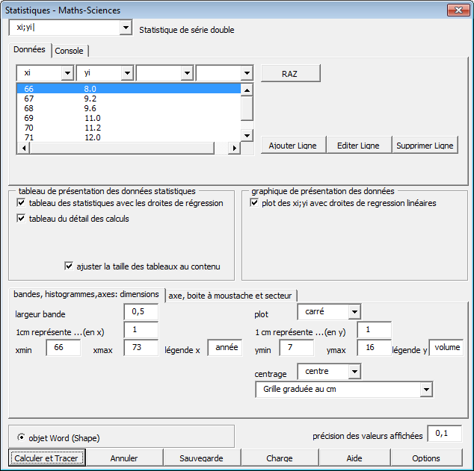Click Editer Ligne button
This screenshot has height=471, width=474.
[359, 146]
